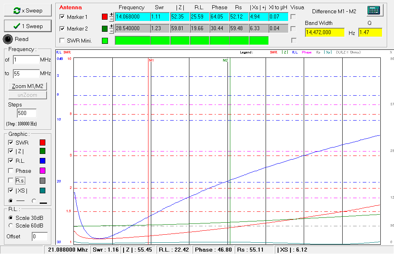Disable the Marker 1 checkbox
The image size is (394, 254).
[62, 17]
